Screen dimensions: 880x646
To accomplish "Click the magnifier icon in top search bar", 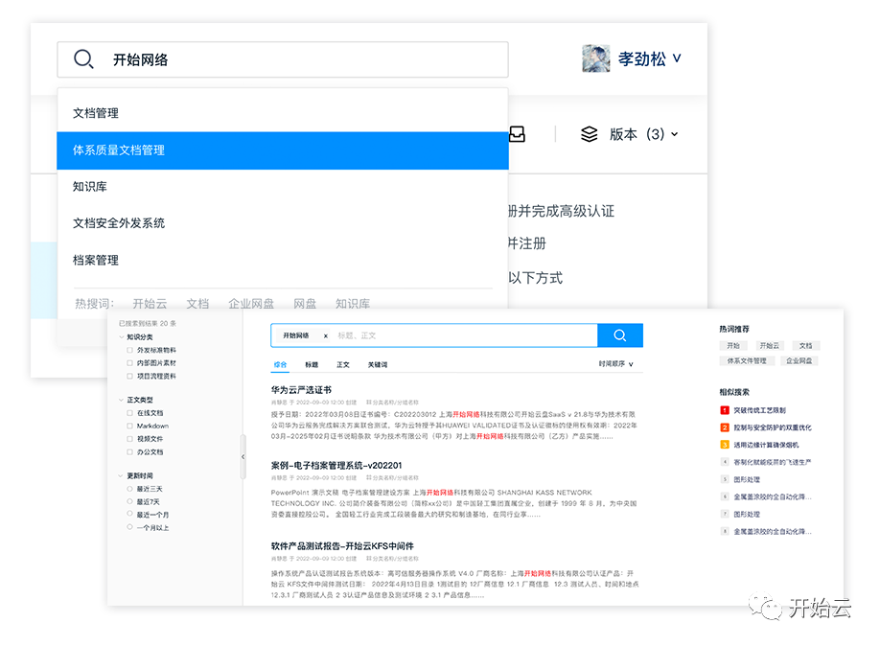I will [84, 59].
